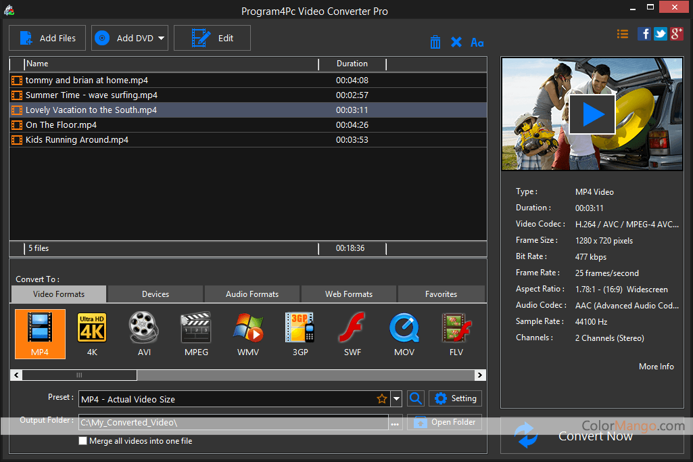Choose the AVI format icon
Image resolution: width=693 pixels, height=462 pixels.
144,333
